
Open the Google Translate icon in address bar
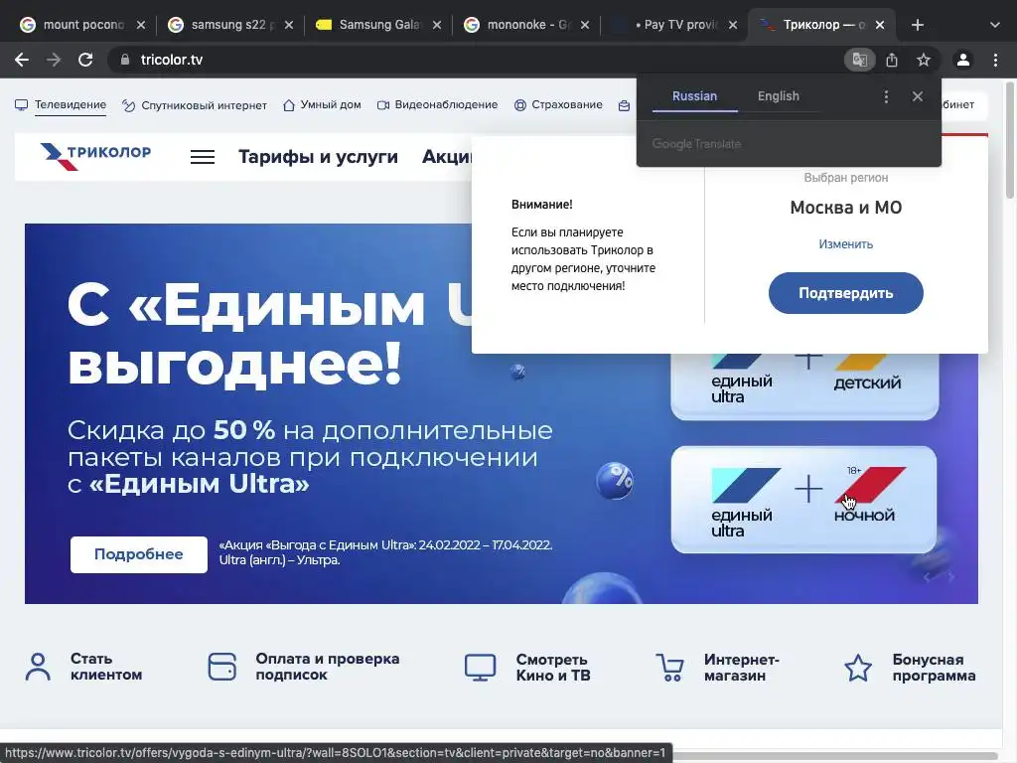point(859,60)
